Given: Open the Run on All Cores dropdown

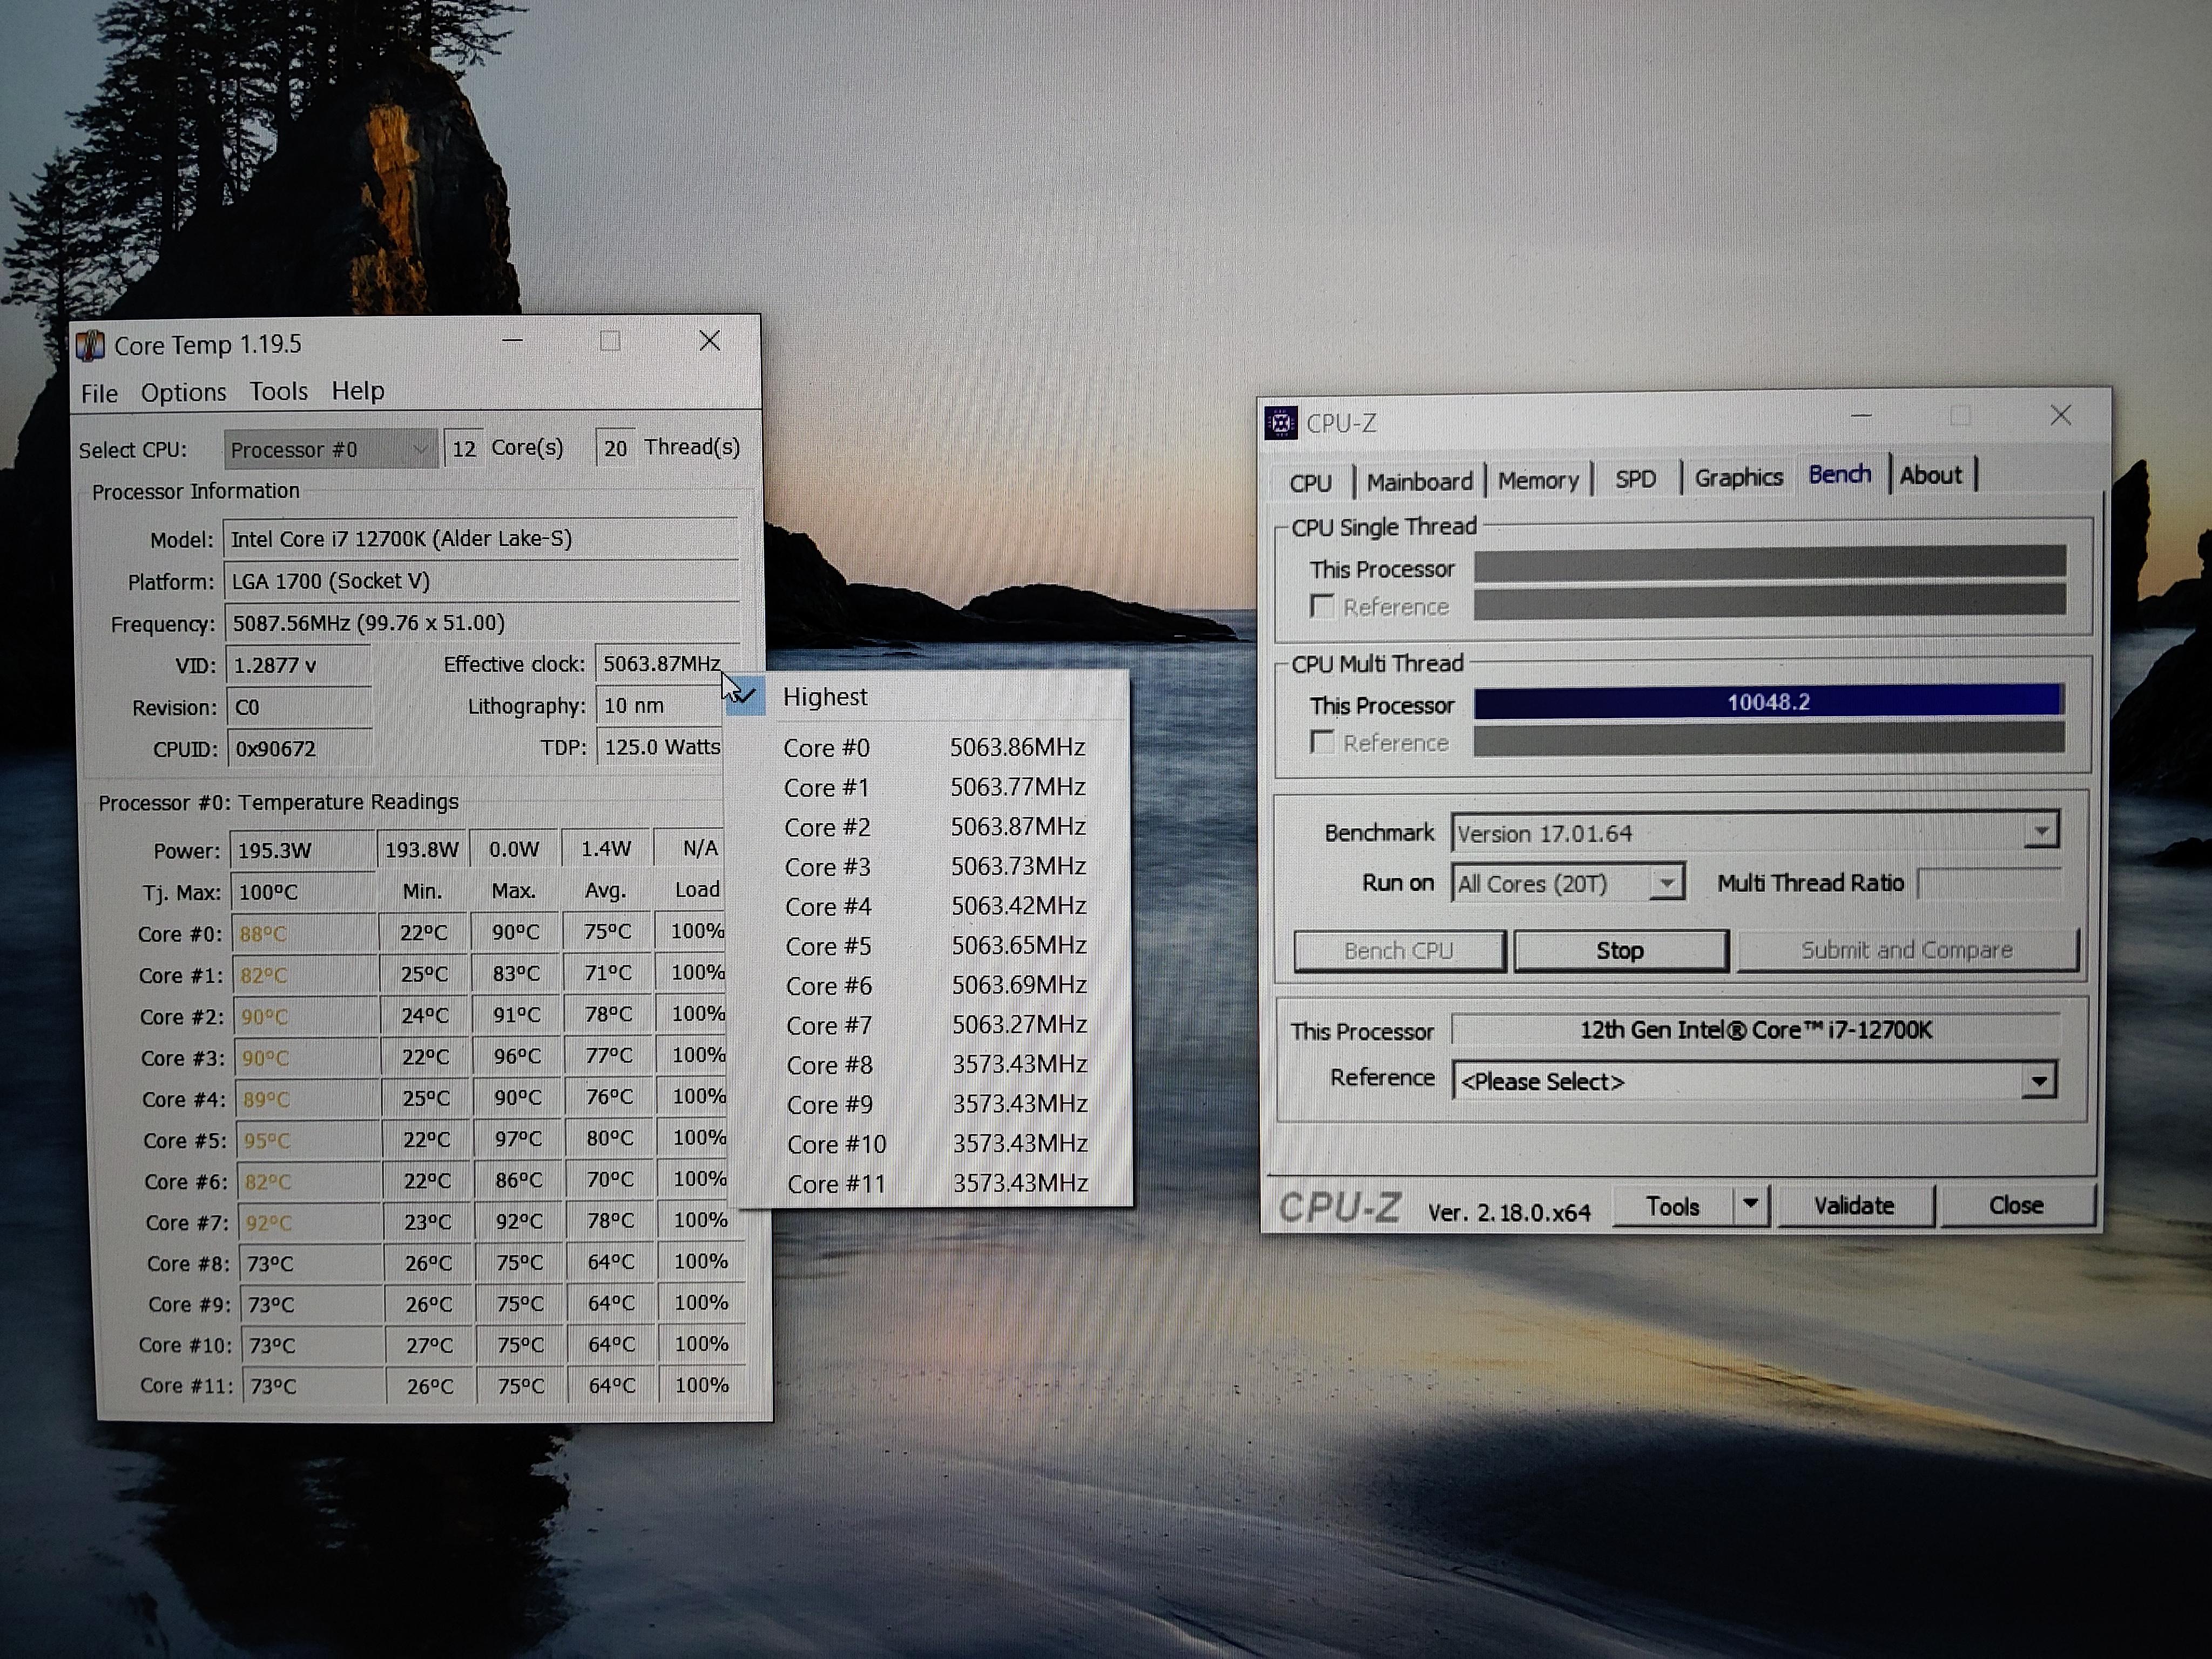Looking at the screenshot, I should click(x=1665, y=883).
